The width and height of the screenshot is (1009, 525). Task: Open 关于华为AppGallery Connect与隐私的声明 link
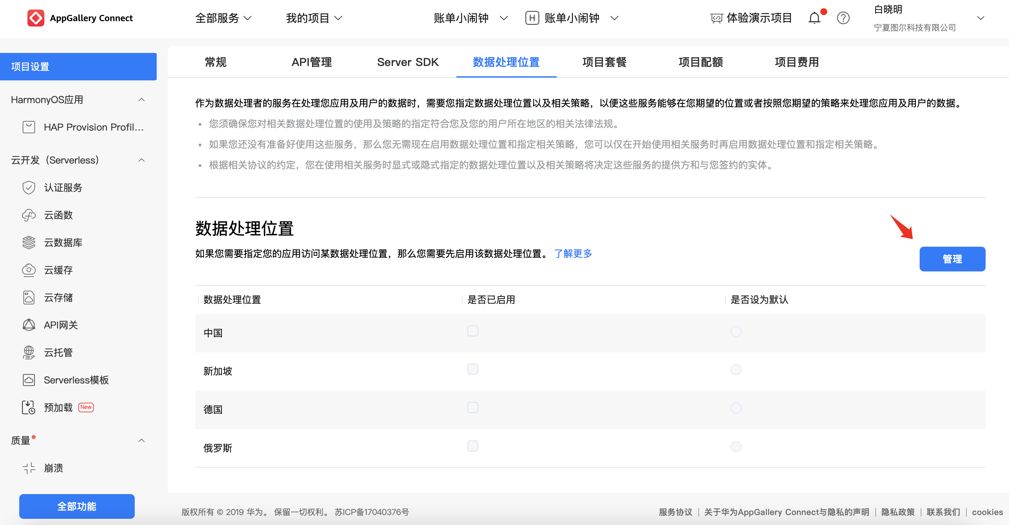[787, 512]
